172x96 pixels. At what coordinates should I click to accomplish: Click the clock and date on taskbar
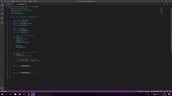point(164,94)
